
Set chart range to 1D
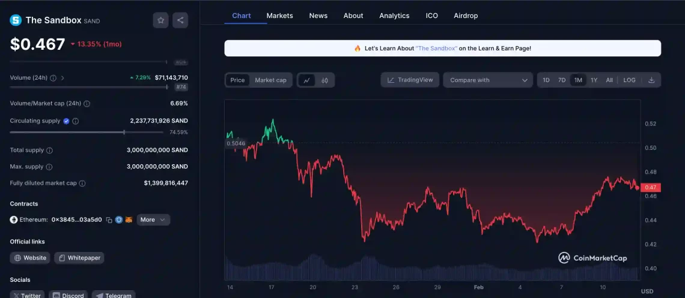[x=546, y=80]
